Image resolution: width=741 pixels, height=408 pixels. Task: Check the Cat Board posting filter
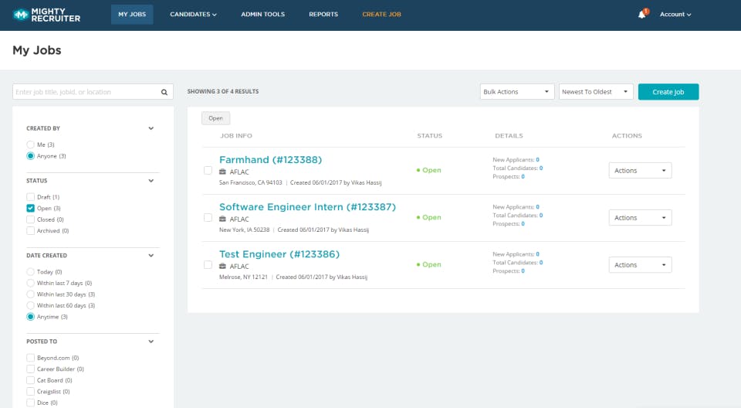point(30,380)
